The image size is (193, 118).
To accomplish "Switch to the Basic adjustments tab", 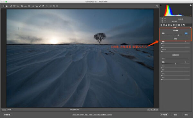I will click(x=161, y=25).
